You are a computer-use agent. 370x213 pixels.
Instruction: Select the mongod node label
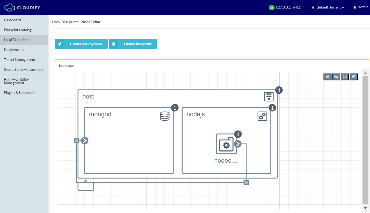[x=100, y=114]
